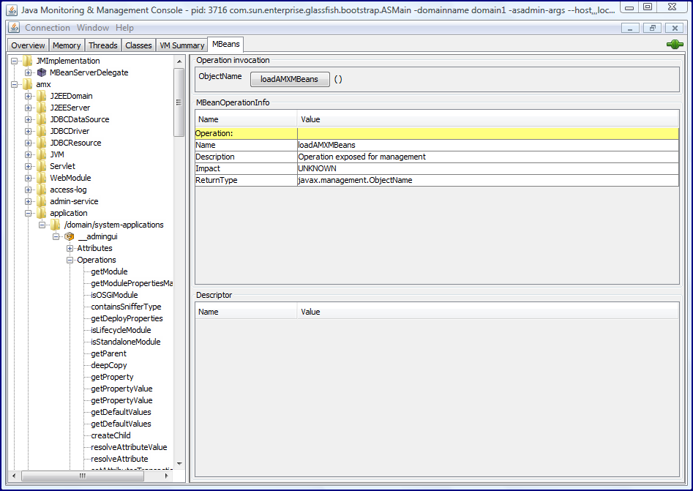Collapse the application node
The image size is (693, 491).
(x=28, y=213)
